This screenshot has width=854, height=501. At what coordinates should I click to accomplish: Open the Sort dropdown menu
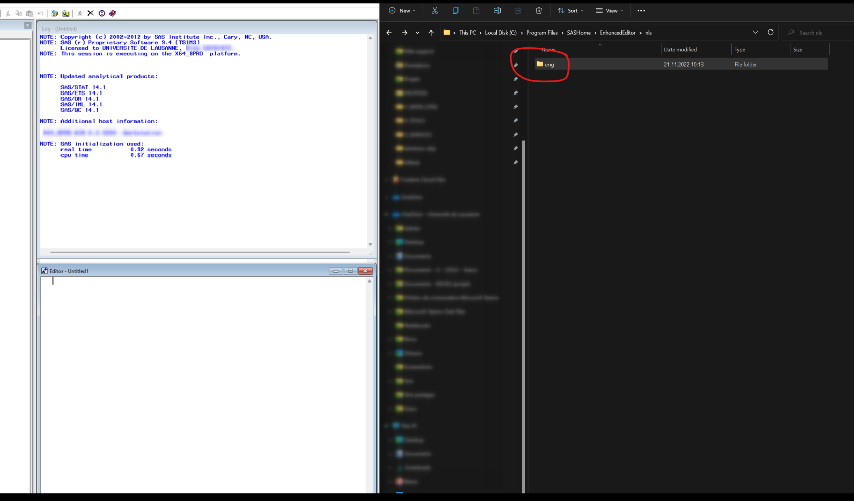570,11
